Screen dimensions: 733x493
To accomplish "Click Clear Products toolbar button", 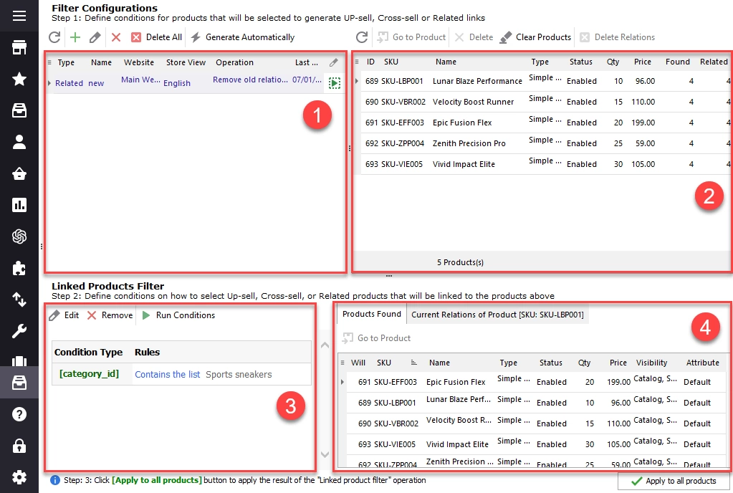I will pos(535,37).
